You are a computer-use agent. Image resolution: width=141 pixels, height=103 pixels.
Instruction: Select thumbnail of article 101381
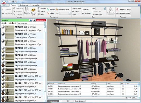(x=10, y=99)
